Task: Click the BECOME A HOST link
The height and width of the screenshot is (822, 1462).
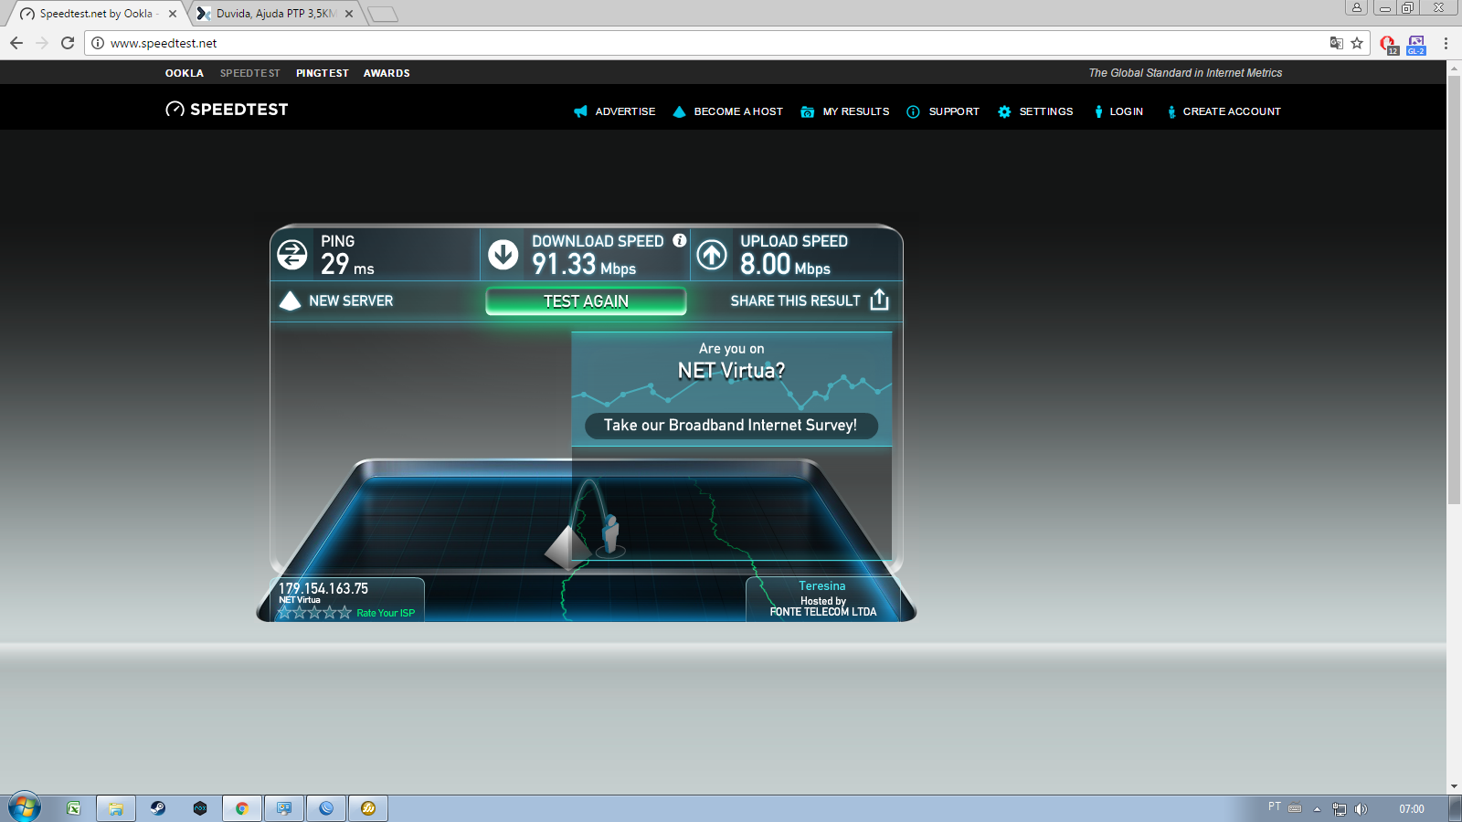Action: 738,111
